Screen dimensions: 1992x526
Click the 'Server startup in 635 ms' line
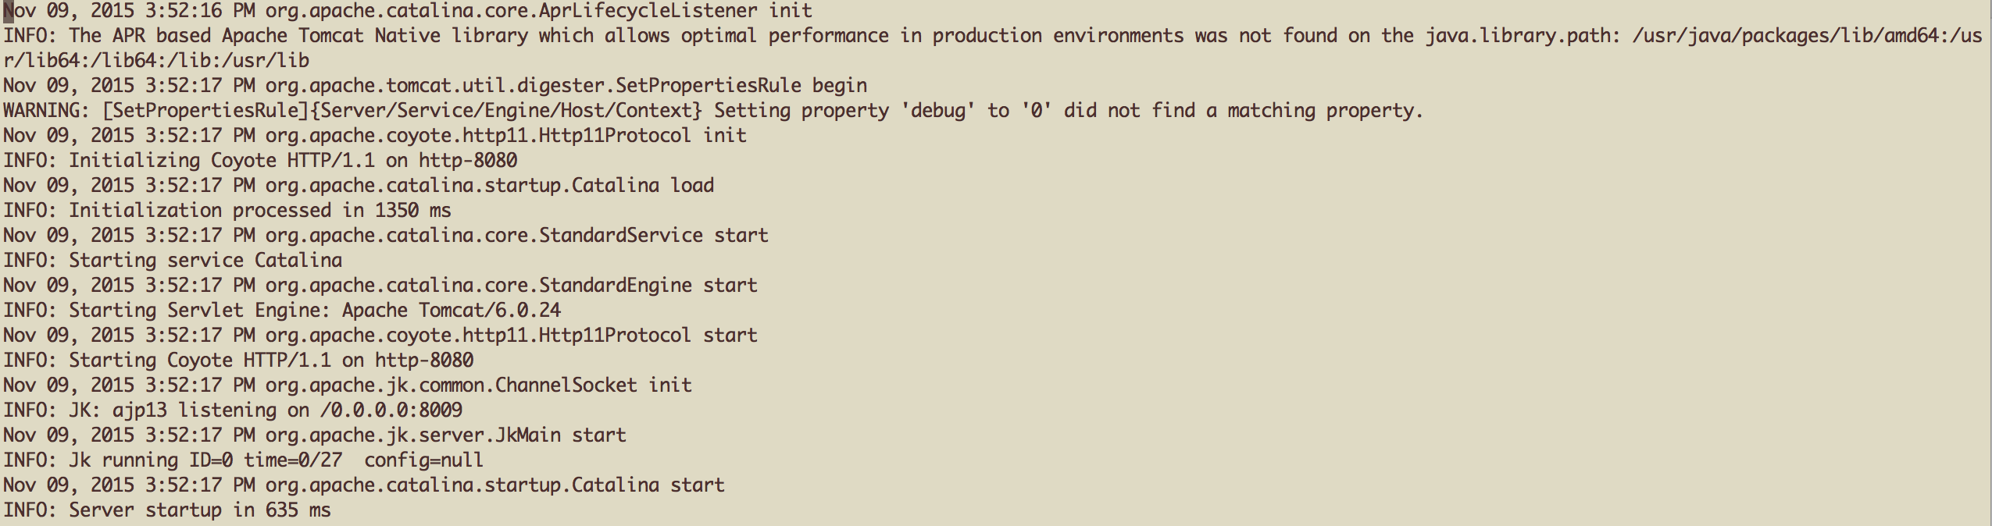coord(166,510)
